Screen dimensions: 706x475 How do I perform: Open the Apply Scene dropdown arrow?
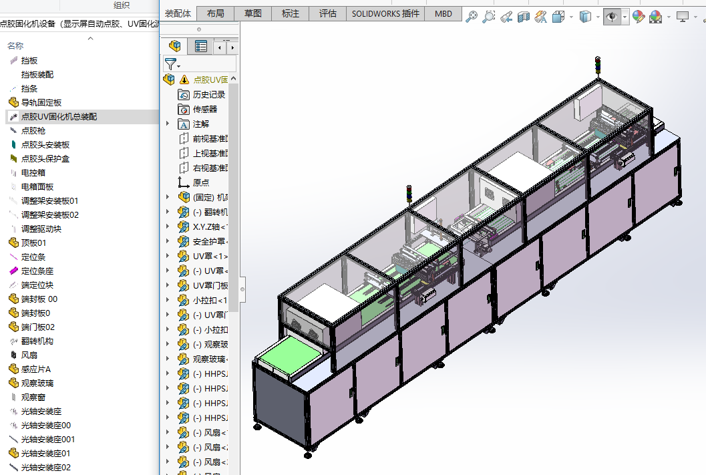coord(669,17)
